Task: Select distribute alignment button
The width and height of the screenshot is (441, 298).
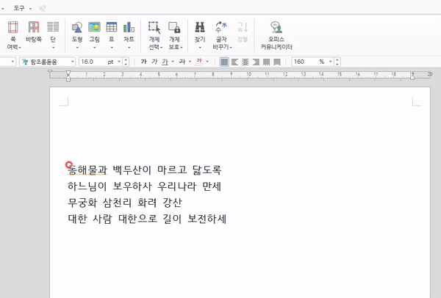Action: tap(266, 62)
